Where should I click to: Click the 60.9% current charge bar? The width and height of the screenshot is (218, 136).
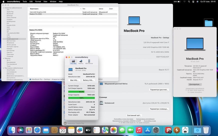tap(81, 92)
